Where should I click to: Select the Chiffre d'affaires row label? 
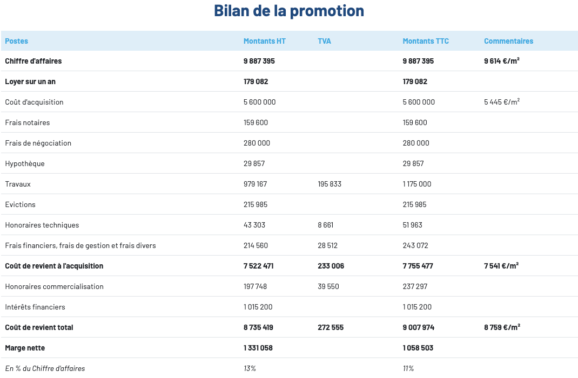coord(33,61)
